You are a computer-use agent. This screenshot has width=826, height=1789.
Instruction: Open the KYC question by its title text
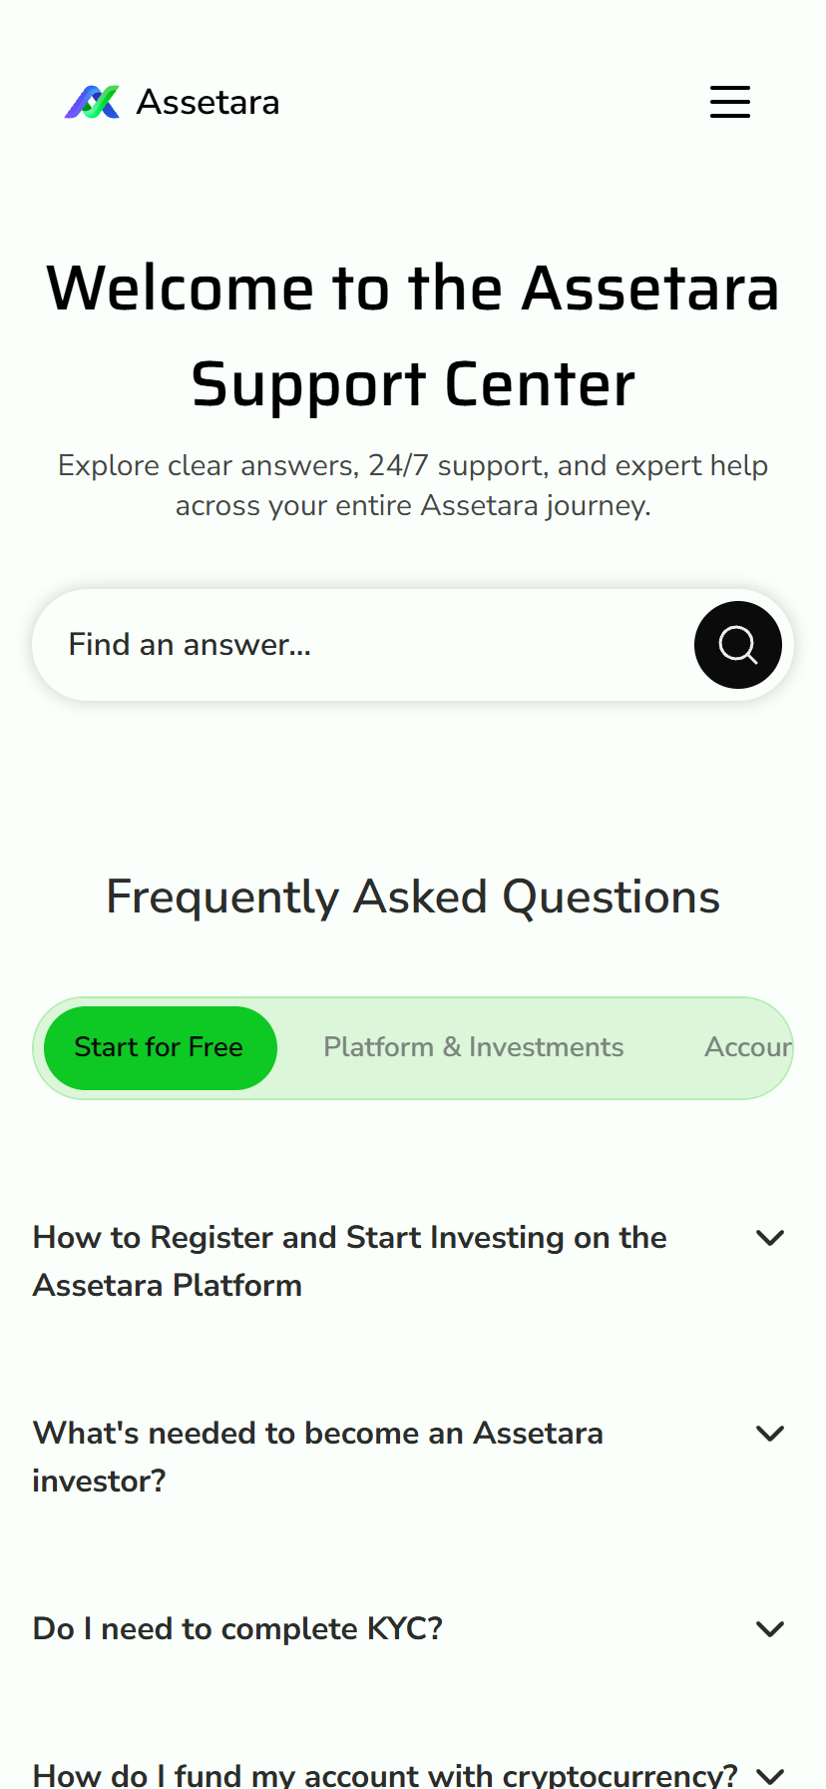coord(237,1628)
